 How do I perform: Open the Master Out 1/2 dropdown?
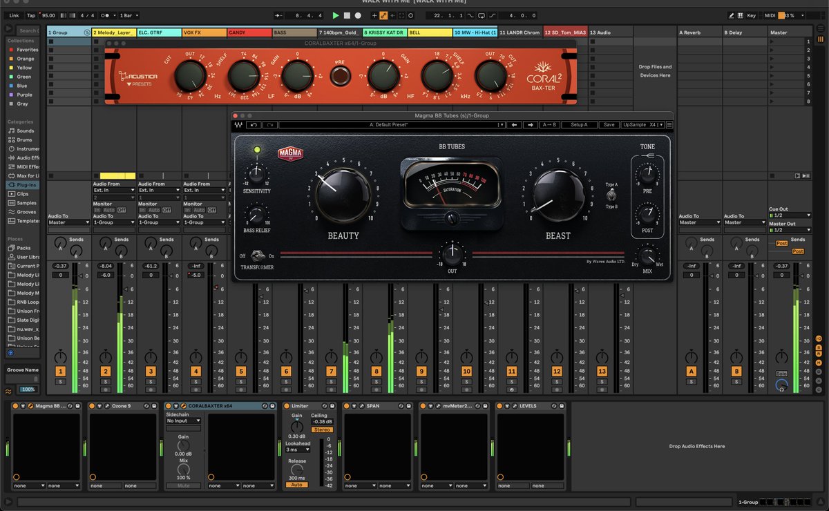click(x=789, y=230)
